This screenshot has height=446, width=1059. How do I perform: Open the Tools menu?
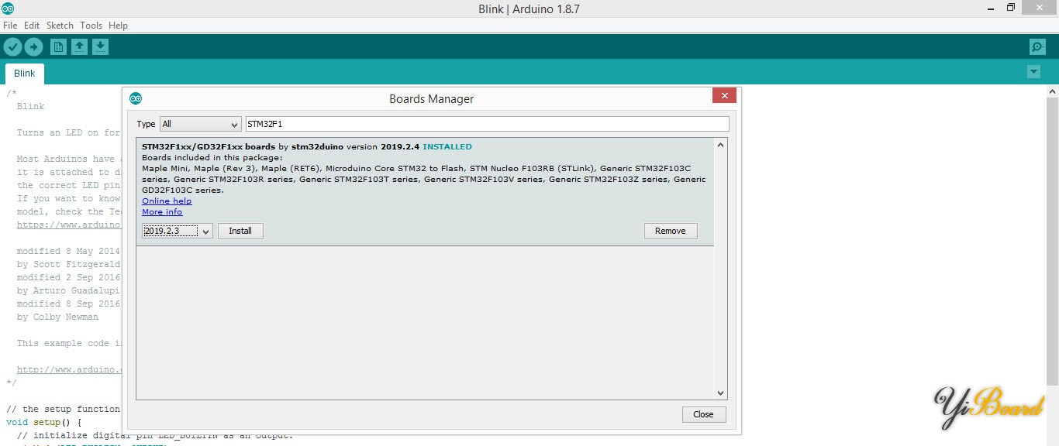coord(91,26)
